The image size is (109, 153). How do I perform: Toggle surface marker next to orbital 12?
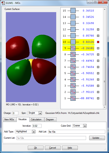[x=98, y=30]
